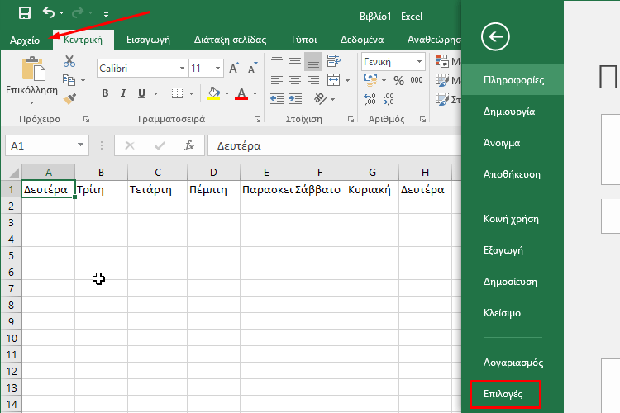Click the Format Painter brush icon
This screenshot has height=413, width=620.
tap(69, 98)
